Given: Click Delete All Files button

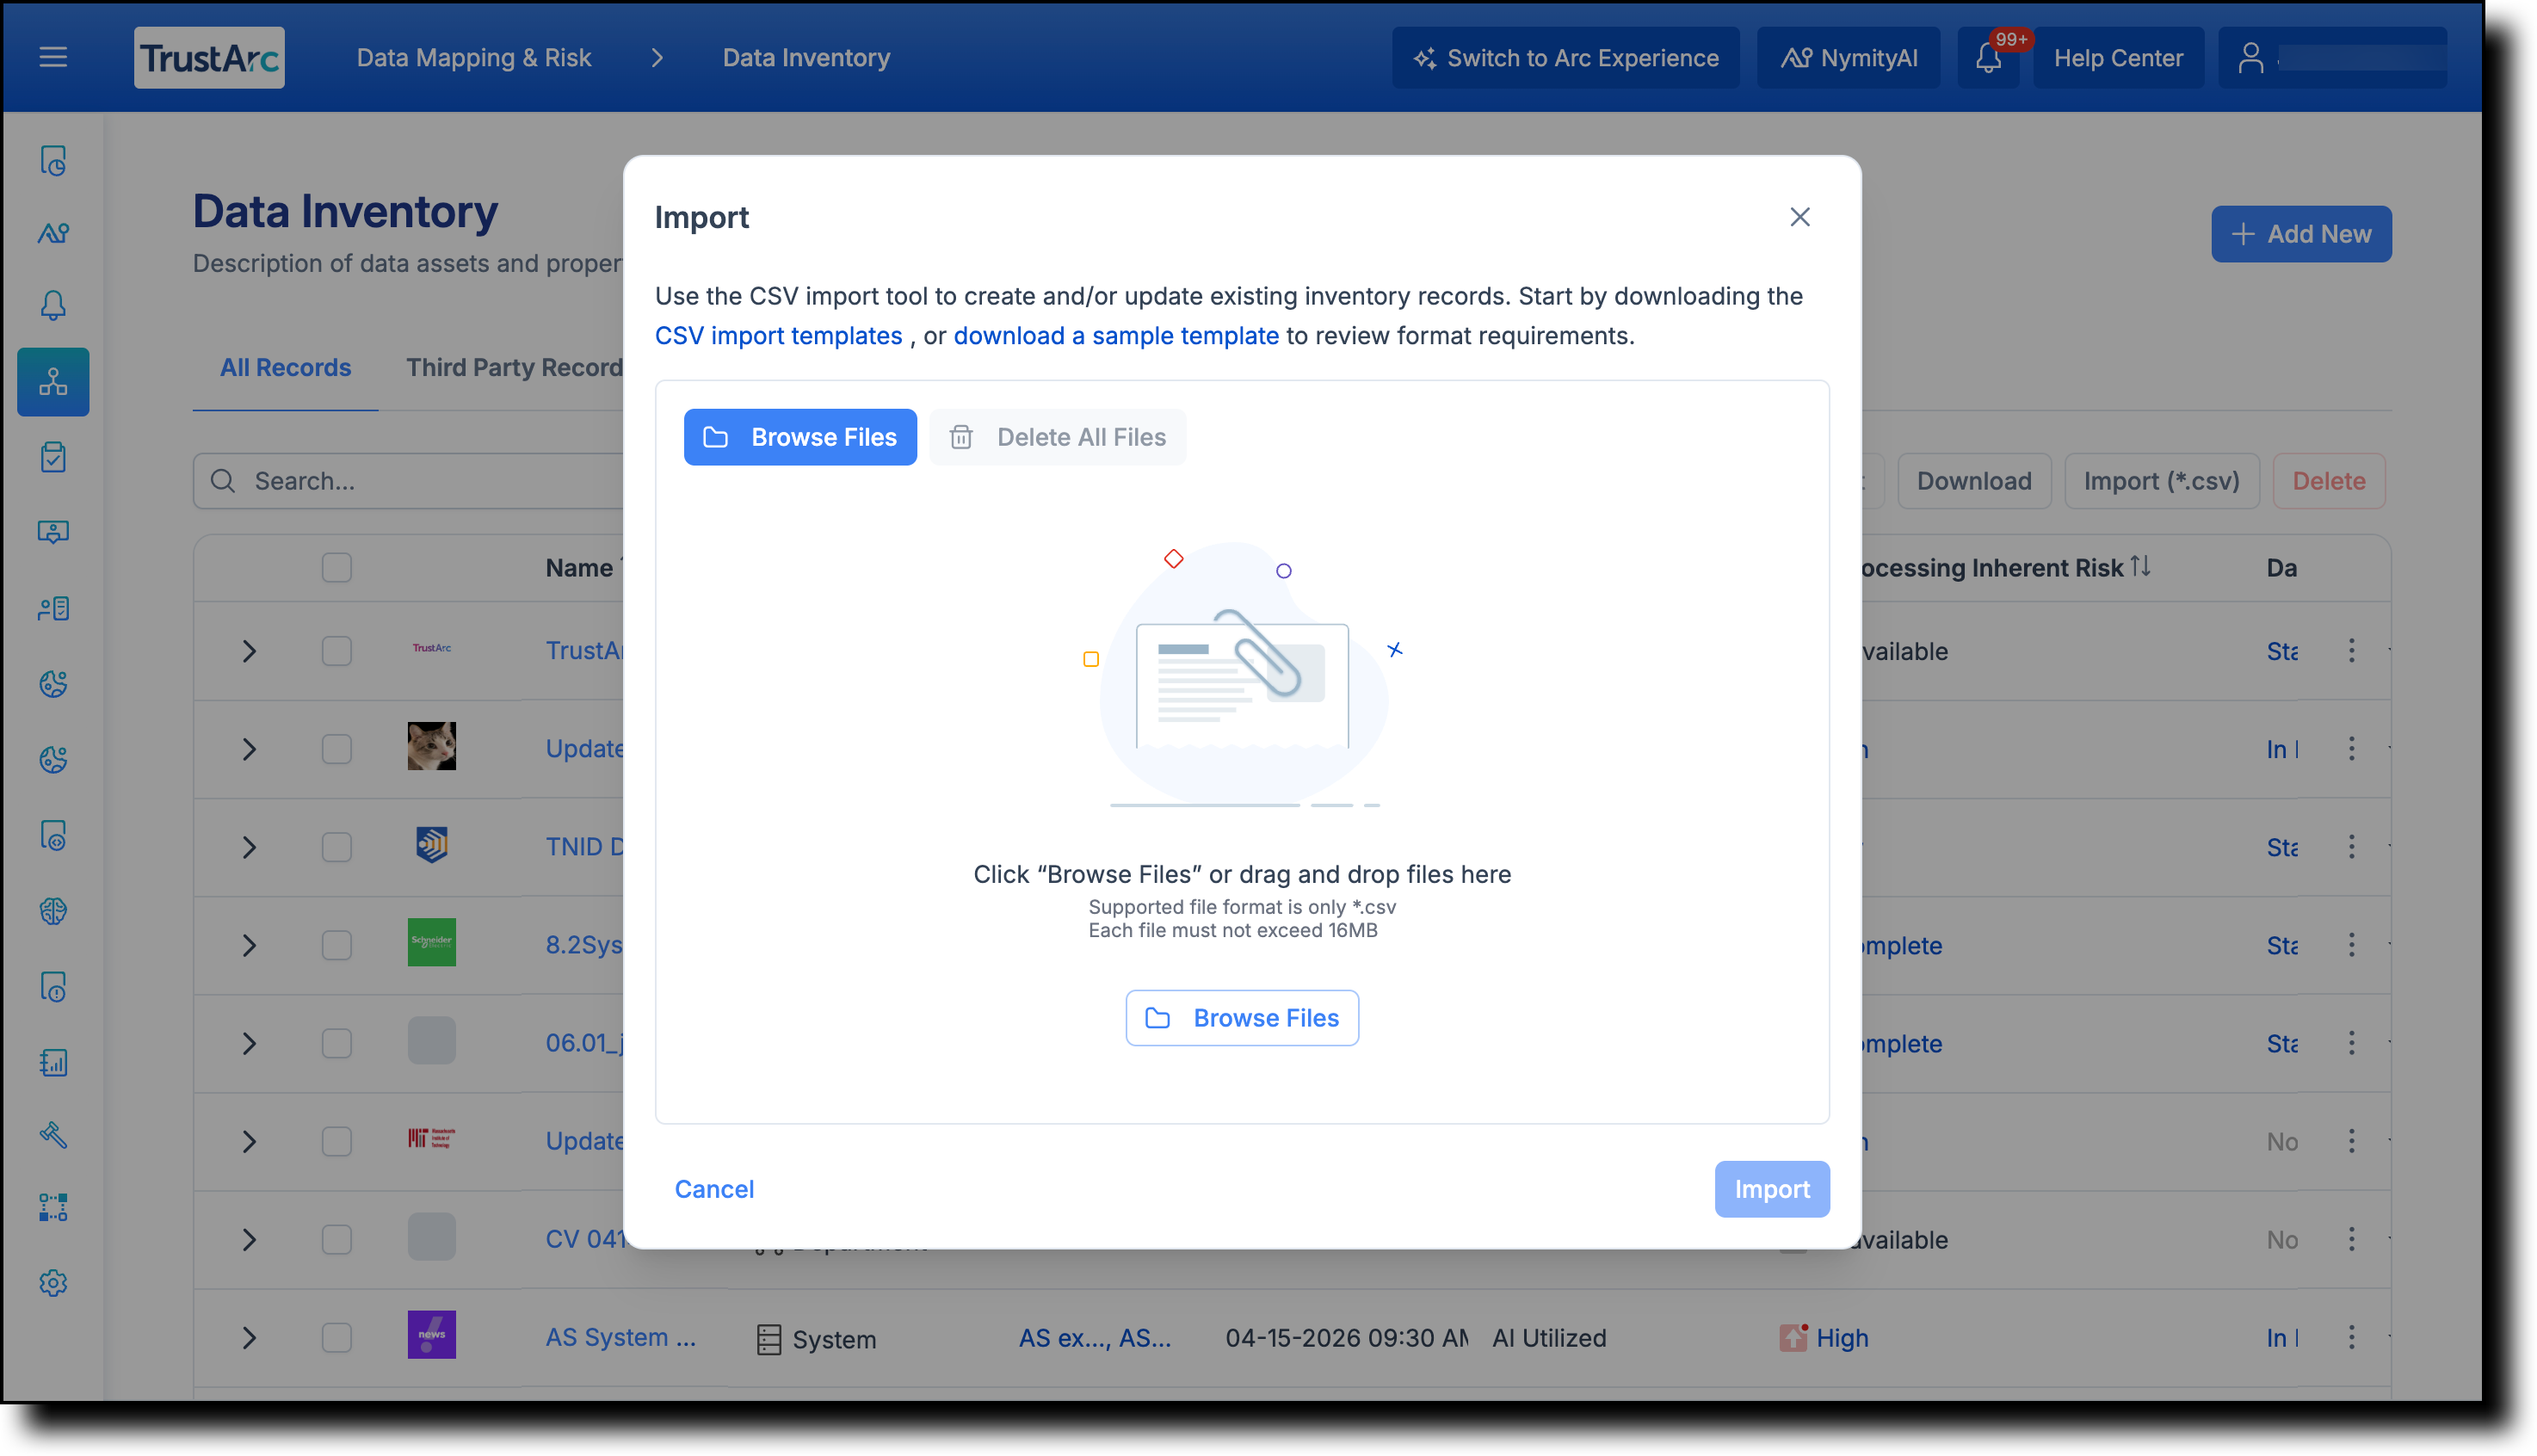Looking at the screenshot, I should (x=1057, y=437).
